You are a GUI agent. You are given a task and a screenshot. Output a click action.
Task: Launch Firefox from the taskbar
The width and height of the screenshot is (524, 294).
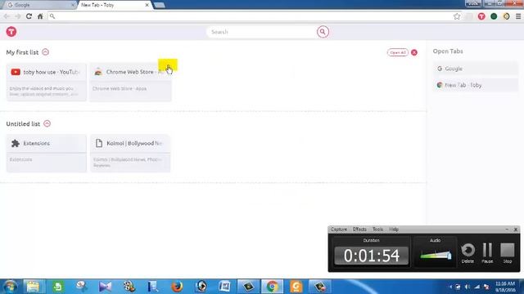point(177,287)
